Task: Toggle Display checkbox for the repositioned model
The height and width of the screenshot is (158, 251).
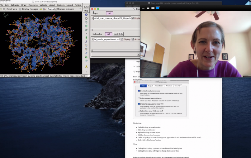Action: pos(122,39)
